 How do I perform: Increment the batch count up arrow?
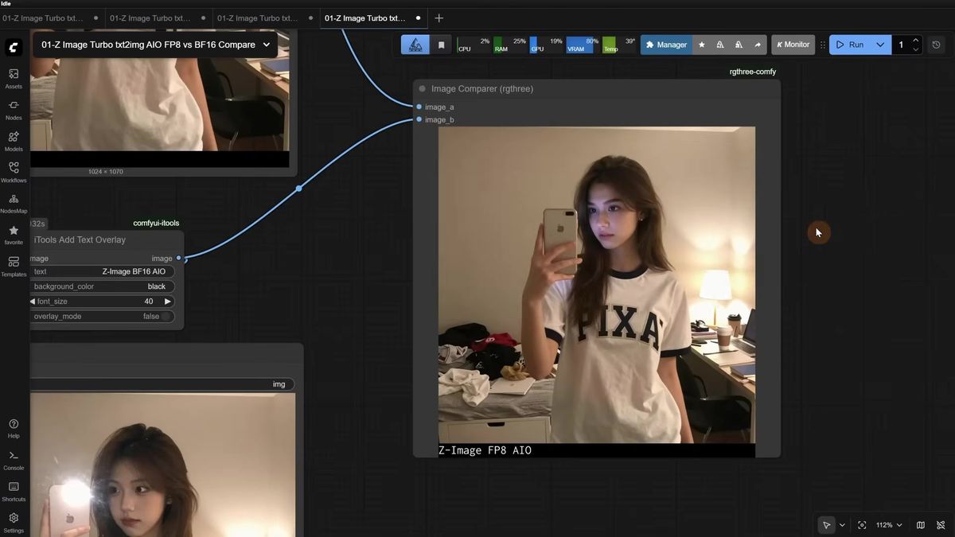916,40
